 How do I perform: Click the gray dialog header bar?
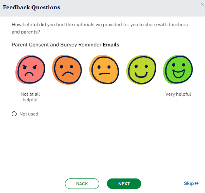click(102, 8)
